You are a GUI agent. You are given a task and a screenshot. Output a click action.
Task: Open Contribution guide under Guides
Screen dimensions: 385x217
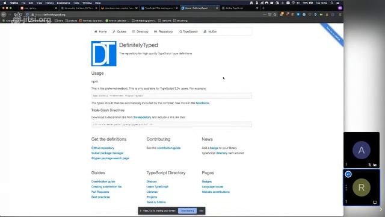point(103,181)
